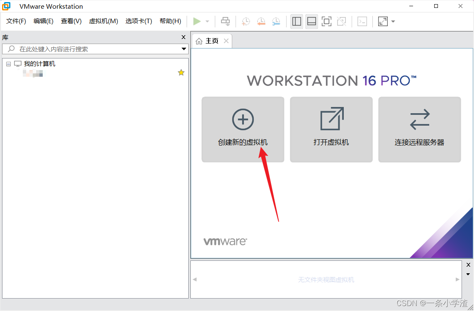The width and height of the screenshot is (474, 311).
Task: Select 我的计算机 in the library tree
Action: pos(39,64)
